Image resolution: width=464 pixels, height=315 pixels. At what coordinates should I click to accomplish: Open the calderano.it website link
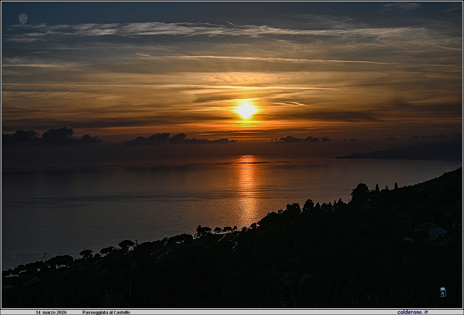click(413, 311)
